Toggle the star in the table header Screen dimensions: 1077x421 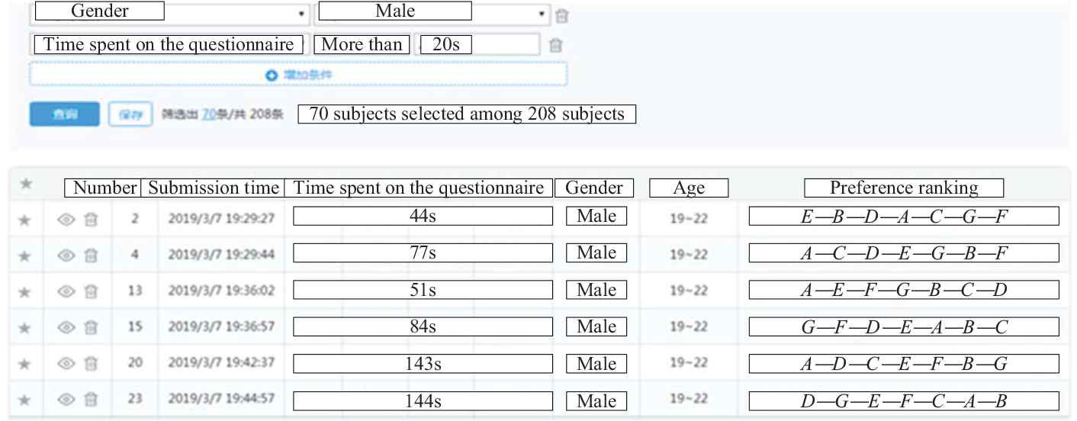coord(25,184)
